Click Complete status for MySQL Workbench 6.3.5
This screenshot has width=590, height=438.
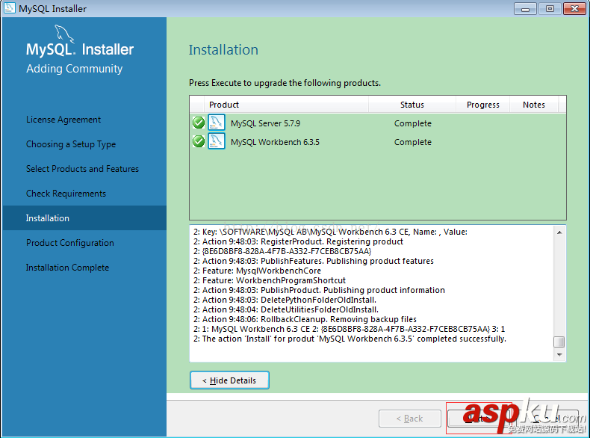(413, 142)
